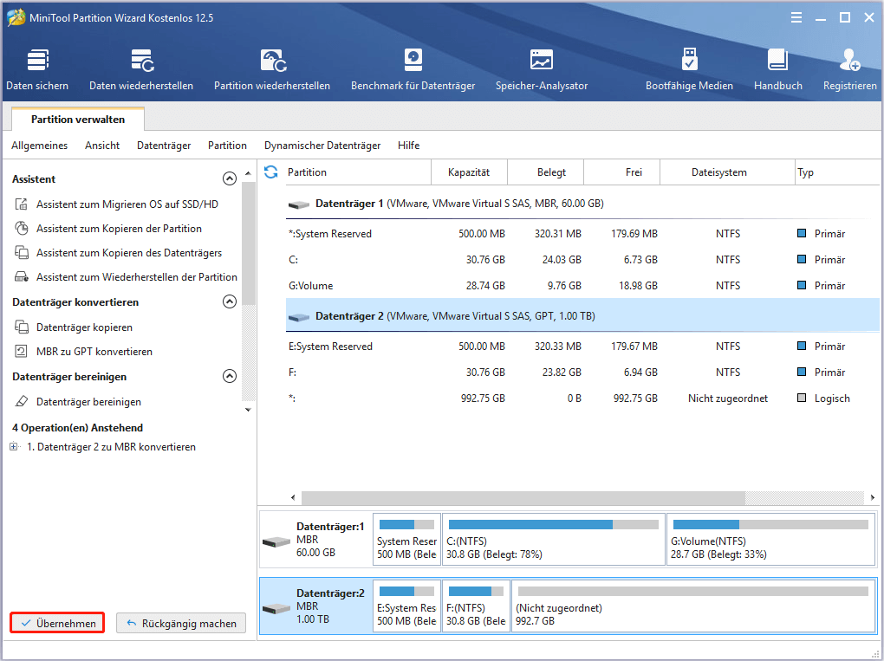884x661 pixels.
Task: Open the Hilfe menu
Action: 408,146
